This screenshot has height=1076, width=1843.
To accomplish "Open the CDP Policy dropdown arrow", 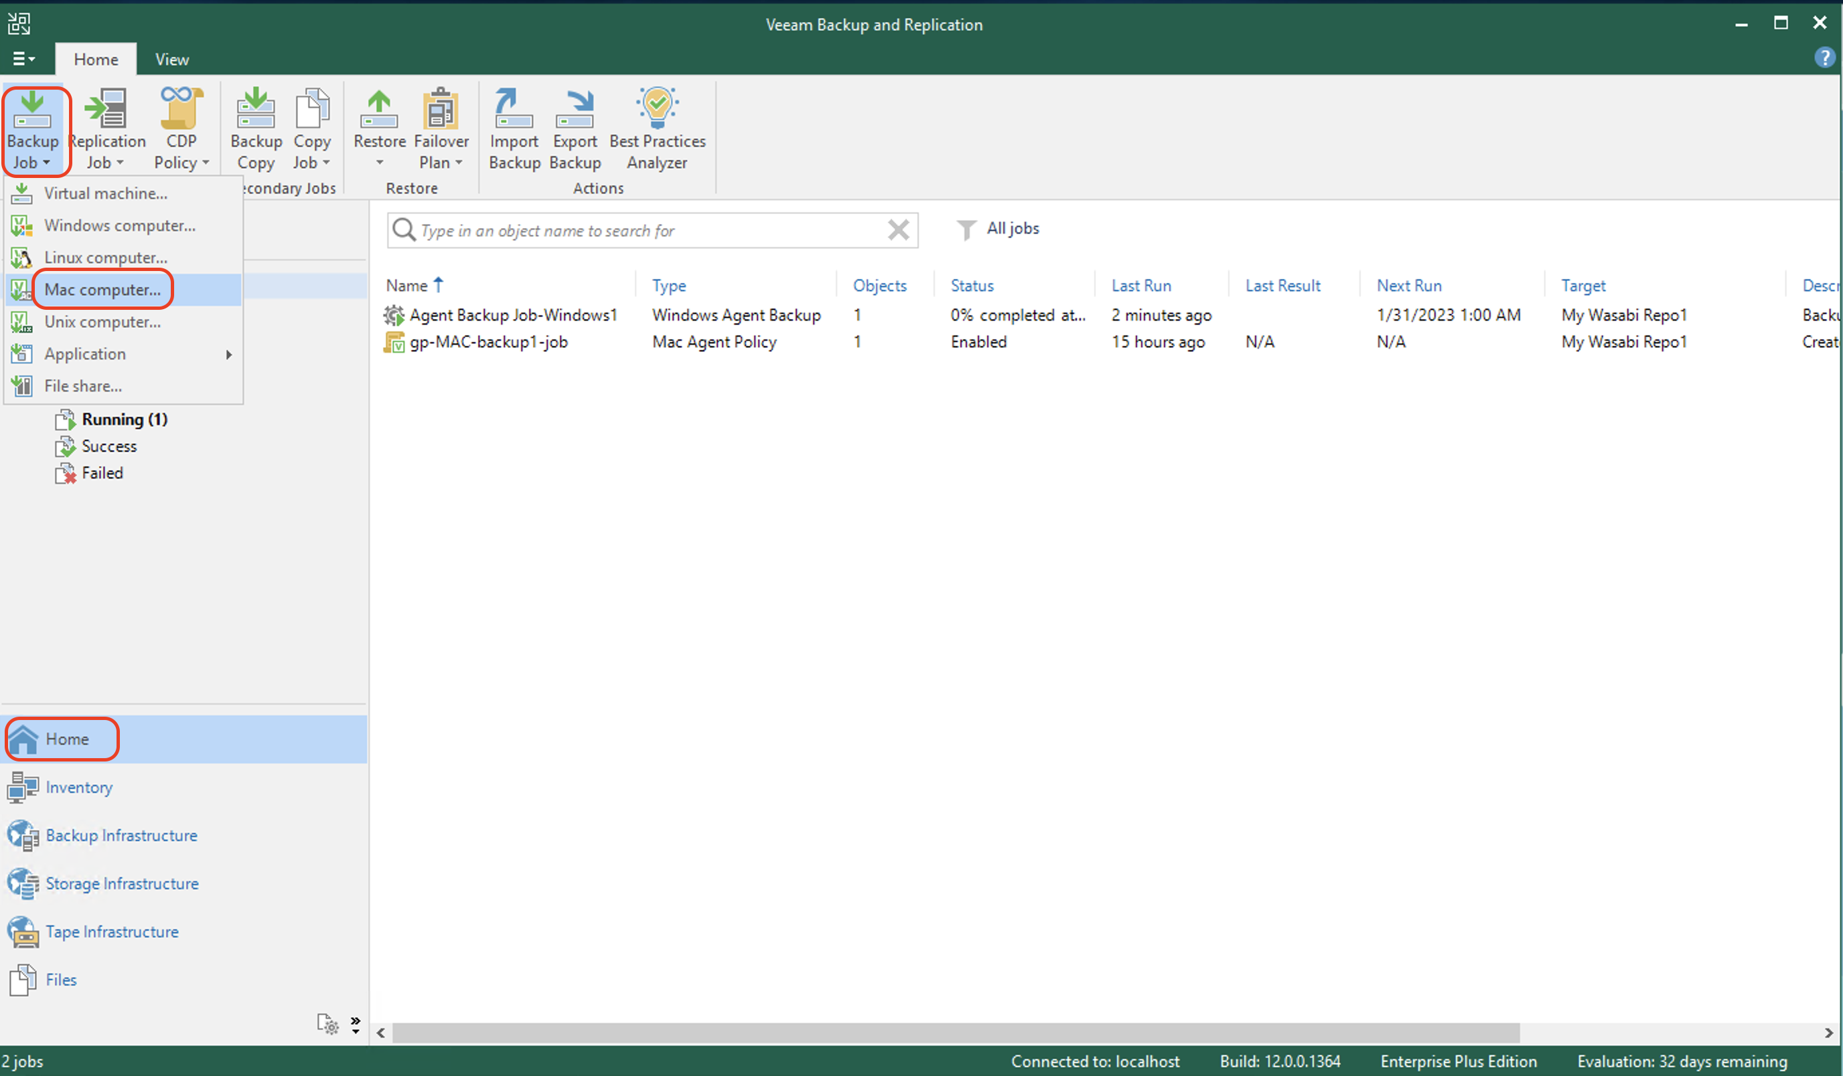I will [206, 163].
